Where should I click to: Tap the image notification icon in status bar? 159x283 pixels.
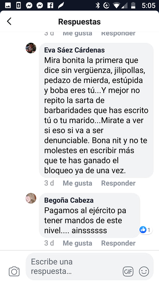point(8,6)
